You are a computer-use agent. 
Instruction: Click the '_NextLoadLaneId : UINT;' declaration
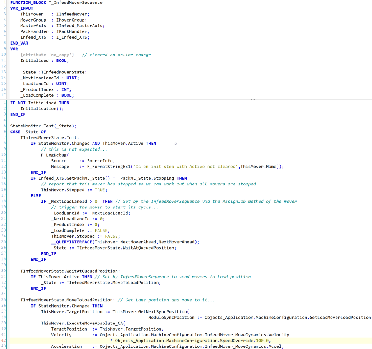(x=50, y=78)
